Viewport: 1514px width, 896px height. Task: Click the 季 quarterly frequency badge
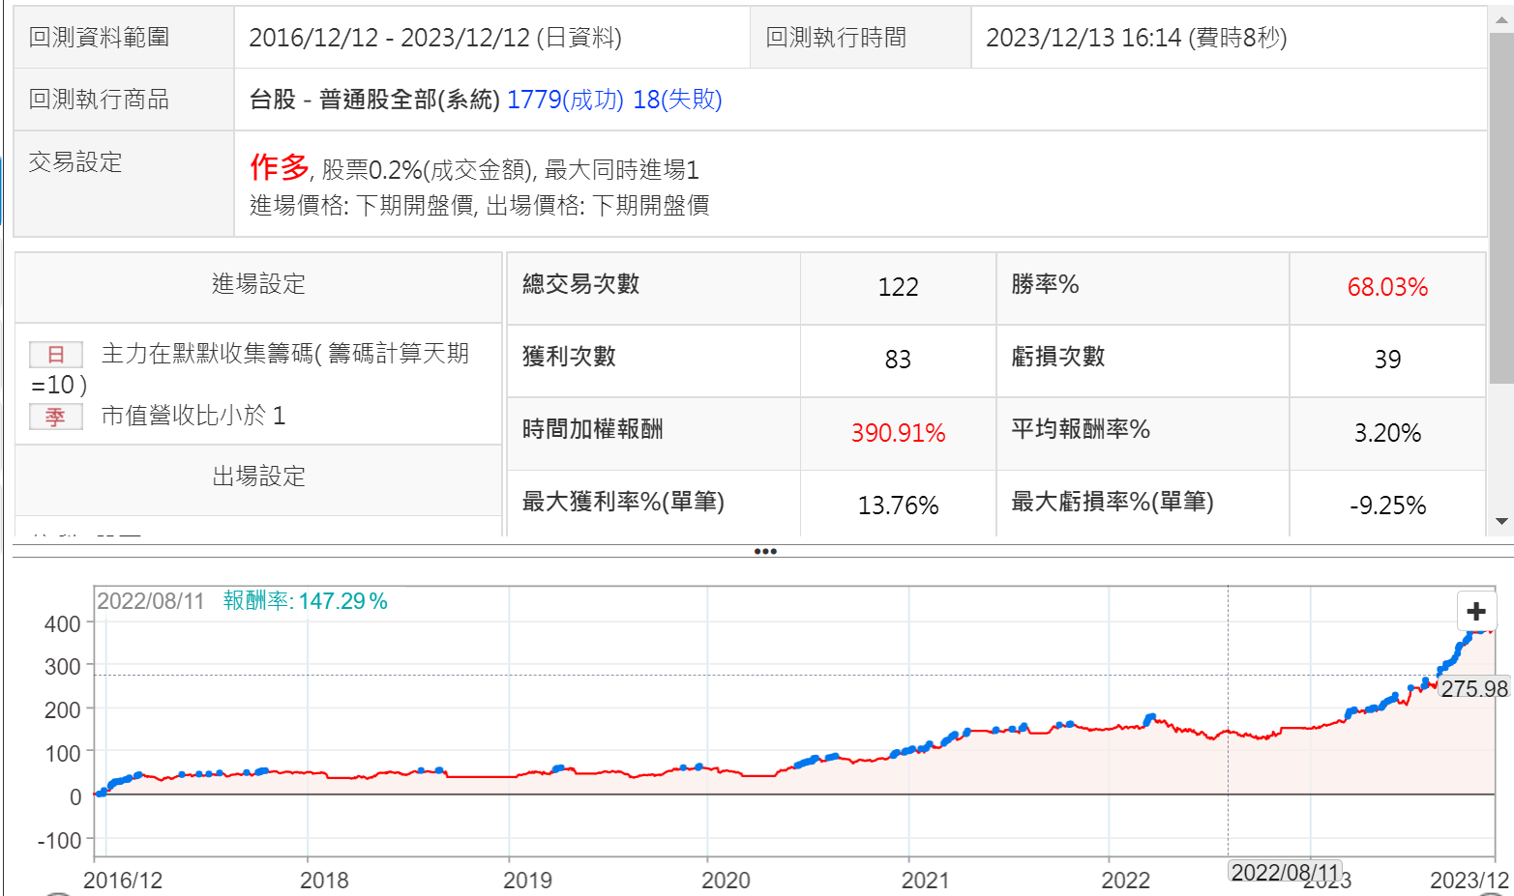pyautogui.click(x=55, y=417)
